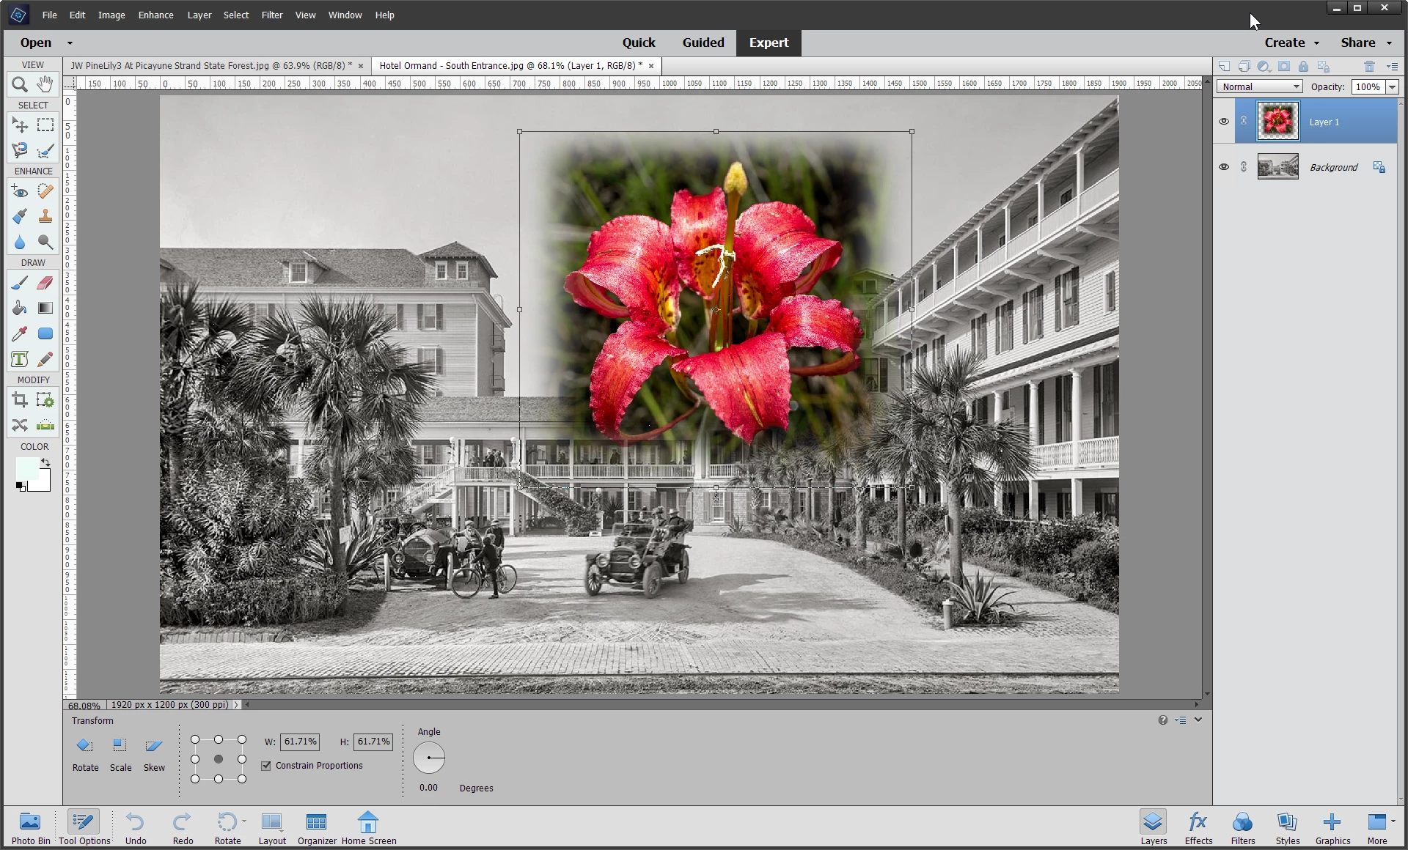Screen dimensions: 1408x850
Task: Hide Layer 1 visibility eye
Action: pos(1223,122)
